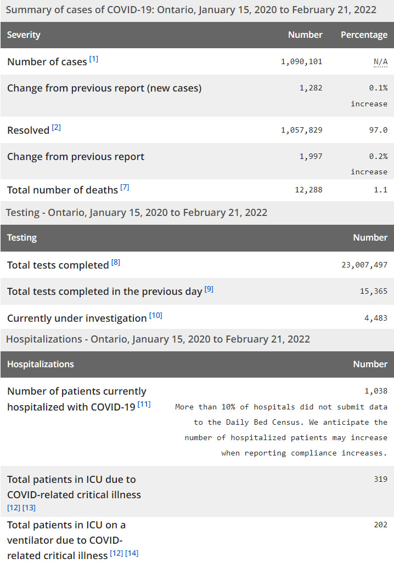The width and height of the screenshot is (394, 564).
Task: Click the Severity column header
Action: [24, 35]
